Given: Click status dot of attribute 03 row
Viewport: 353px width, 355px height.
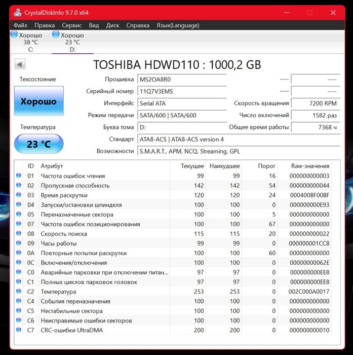Looking at the screenshot, I should coord(19,195).
